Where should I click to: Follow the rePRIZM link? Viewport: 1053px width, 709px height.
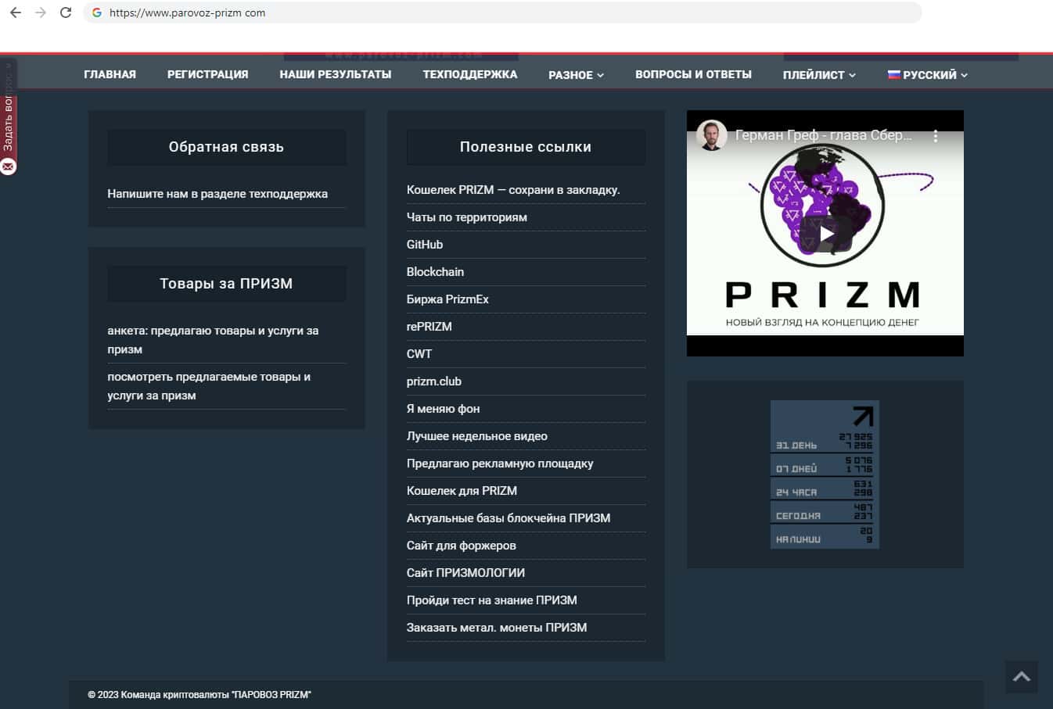(x=429, y=327)
